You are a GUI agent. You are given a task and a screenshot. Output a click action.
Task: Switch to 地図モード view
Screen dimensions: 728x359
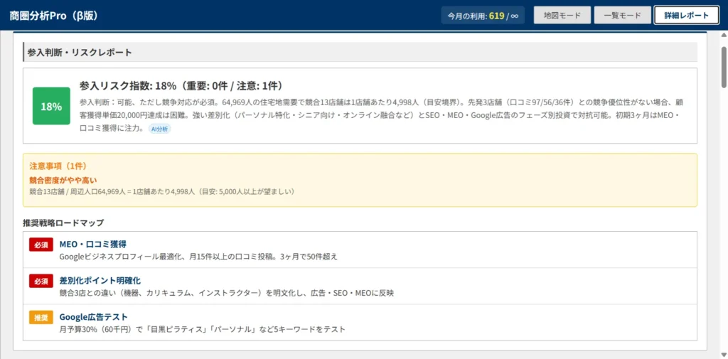pos(562,16)
